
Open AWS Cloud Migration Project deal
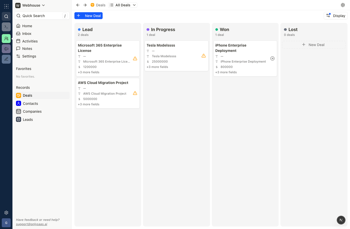(103, 83)
